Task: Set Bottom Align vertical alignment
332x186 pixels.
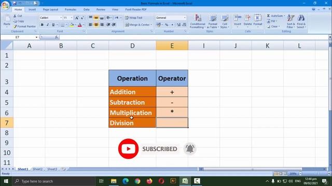Action: 102,18
